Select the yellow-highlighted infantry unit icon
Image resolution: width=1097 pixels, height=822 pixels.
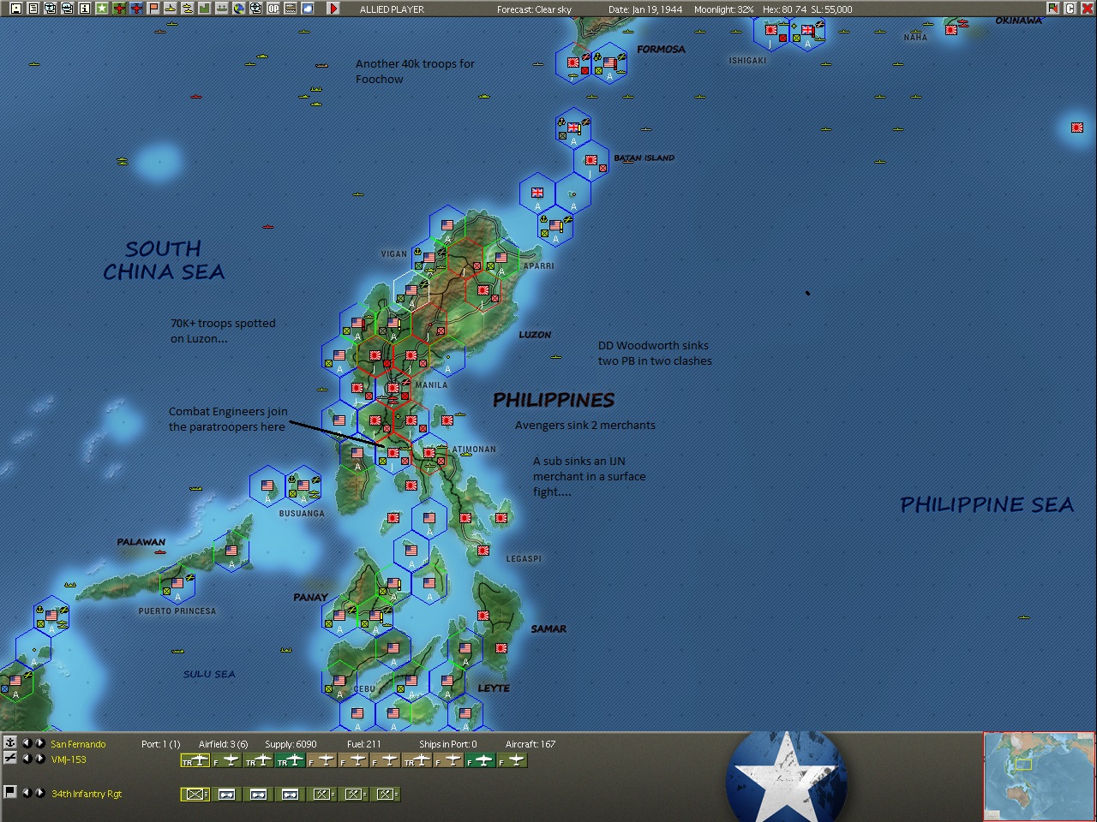pyautogui.click(x=195, y=795)
